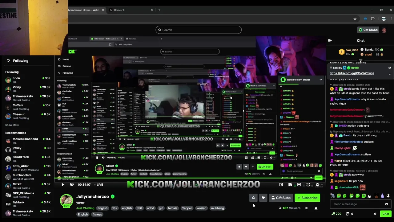Select the Yapper tag
The height and width of the screenshot is (222, 394).
click(187, 208)
